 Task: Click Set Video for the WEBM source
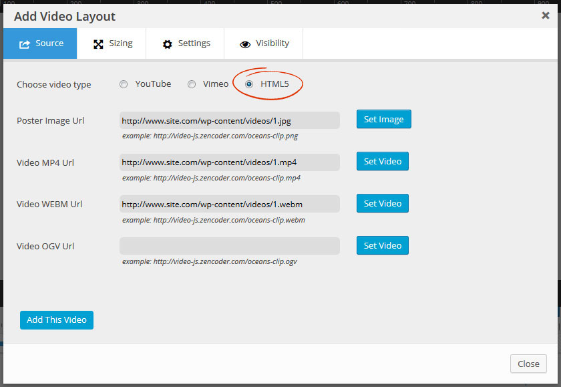382,203
